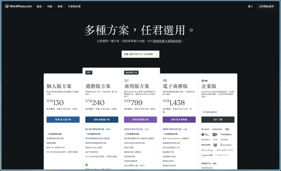Click the TechCrunch logo
Viewport: 281px width, 171px height.
point(228,129)
